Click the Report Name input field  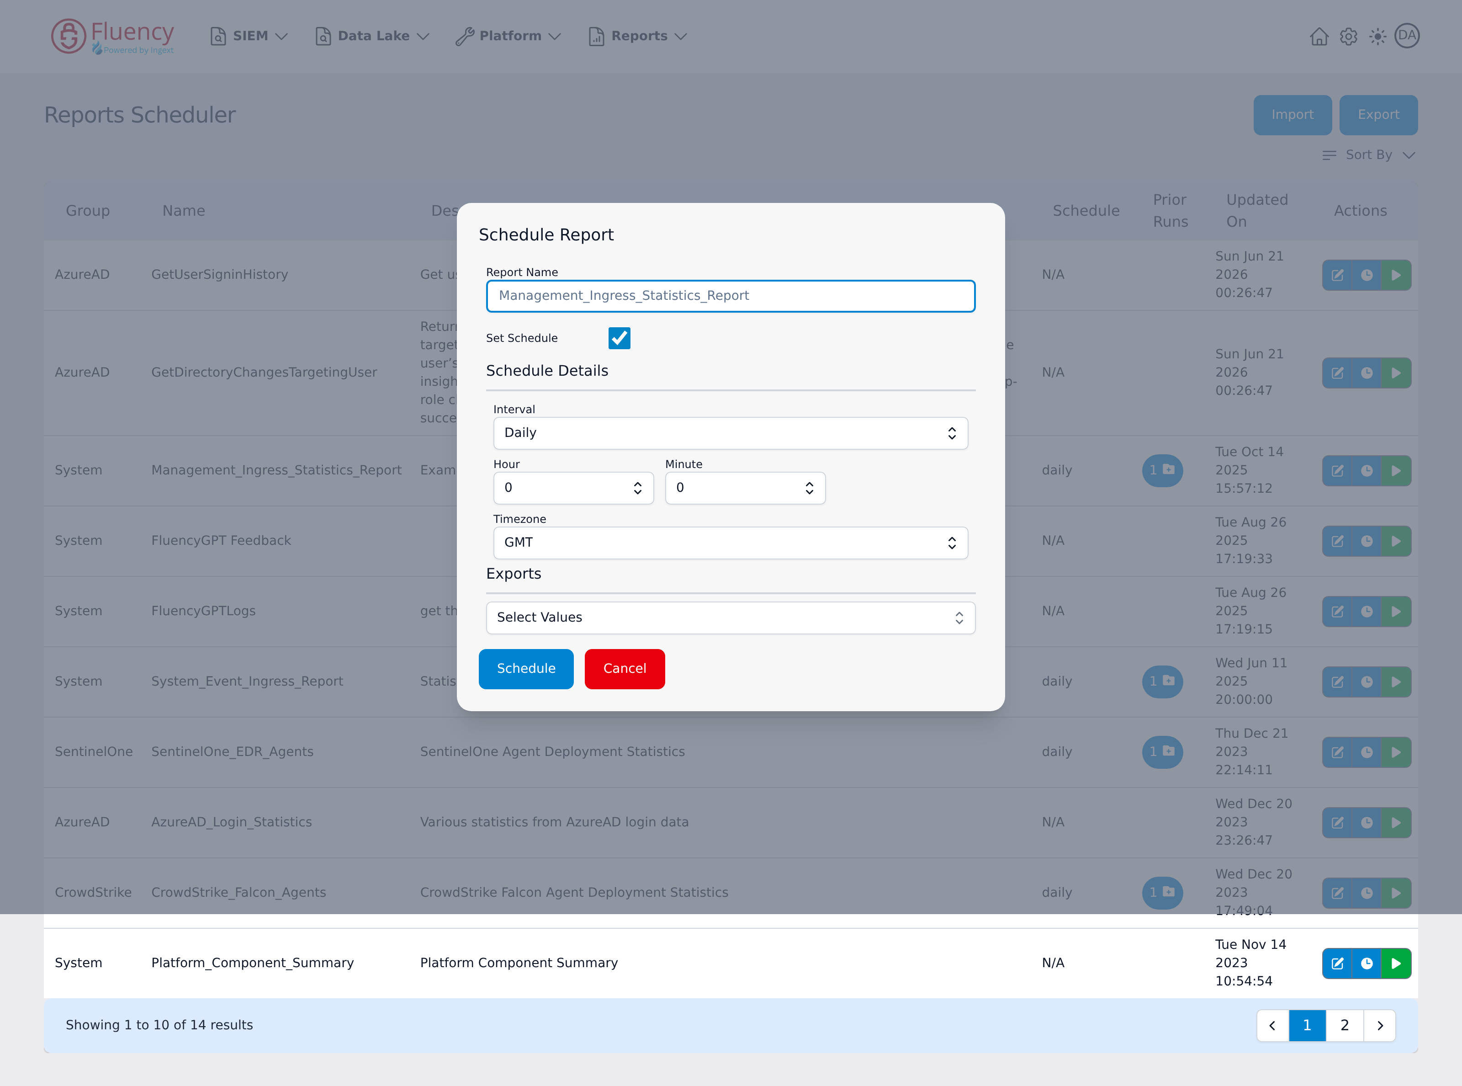click(730, 296)
